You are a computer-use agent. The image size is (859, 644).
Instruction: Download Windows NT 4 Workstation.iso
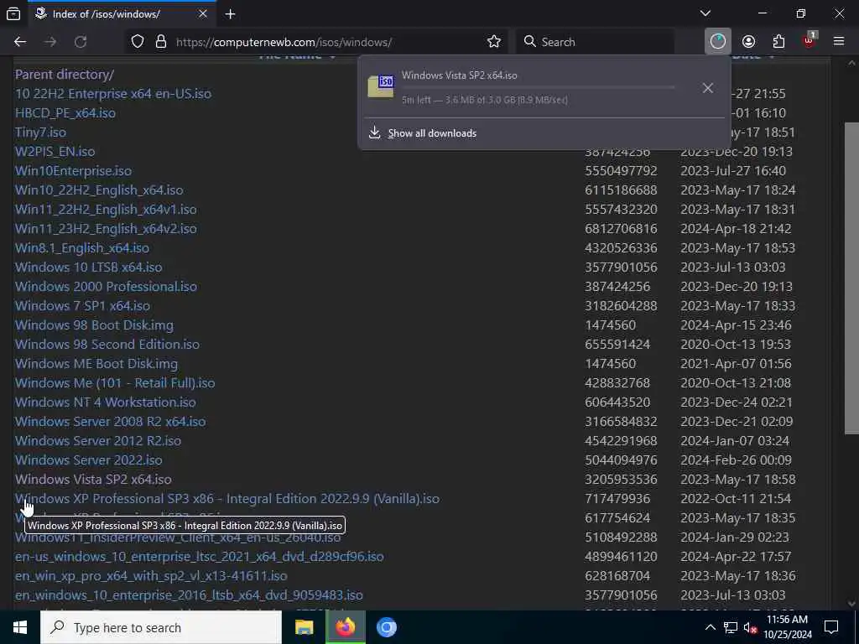pyautogui.click(x=105, y=402)
